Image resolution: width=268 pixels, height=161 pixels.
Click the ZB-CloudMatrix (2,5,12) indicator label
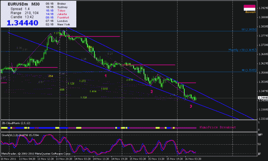[16, 123]
